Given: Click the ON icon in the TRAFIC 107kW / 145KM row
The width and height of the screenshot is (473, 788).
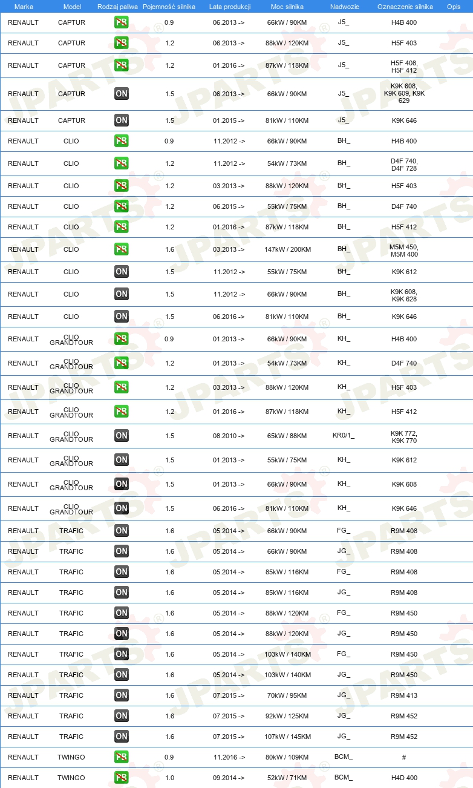Looking at the screenshot, I should (122, 737).
